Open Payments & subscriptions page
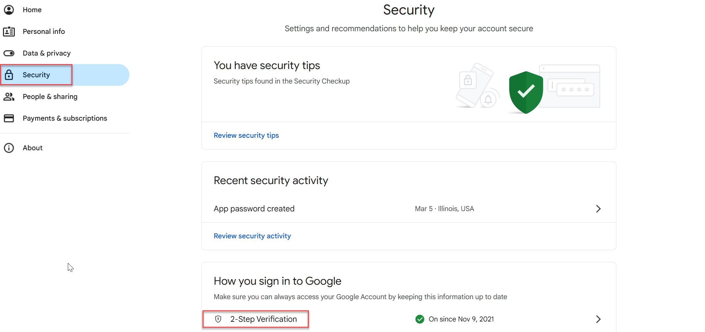 click(65, 118)
